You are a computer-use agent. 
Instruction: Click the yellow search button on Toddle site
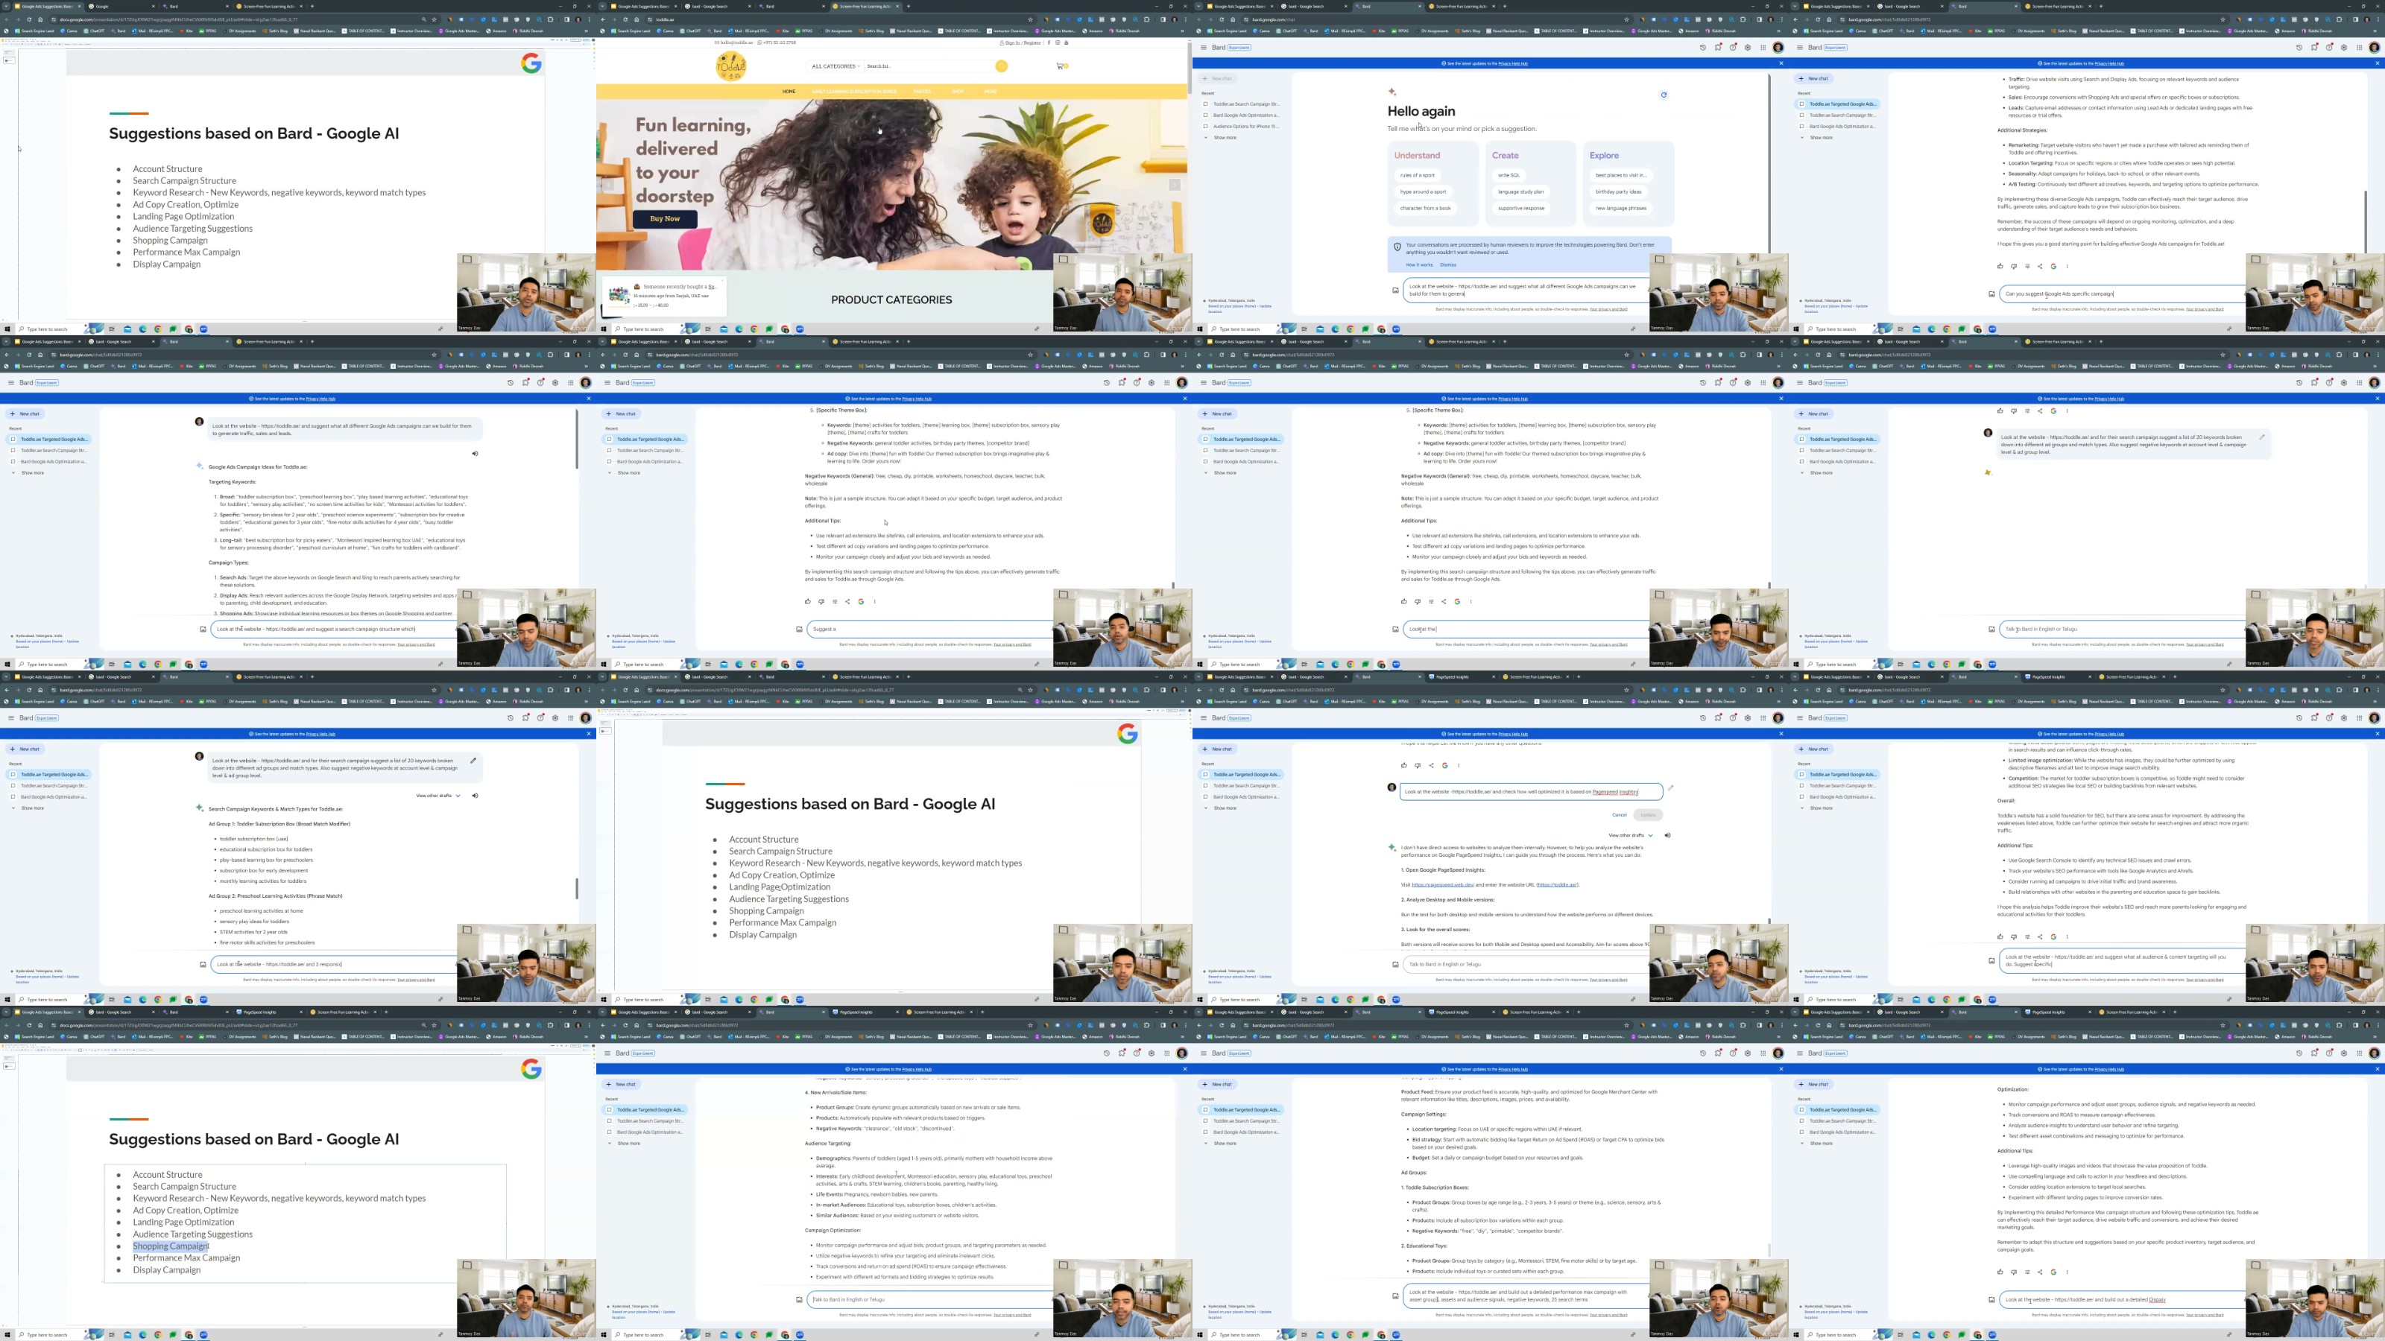[1001, 66]
